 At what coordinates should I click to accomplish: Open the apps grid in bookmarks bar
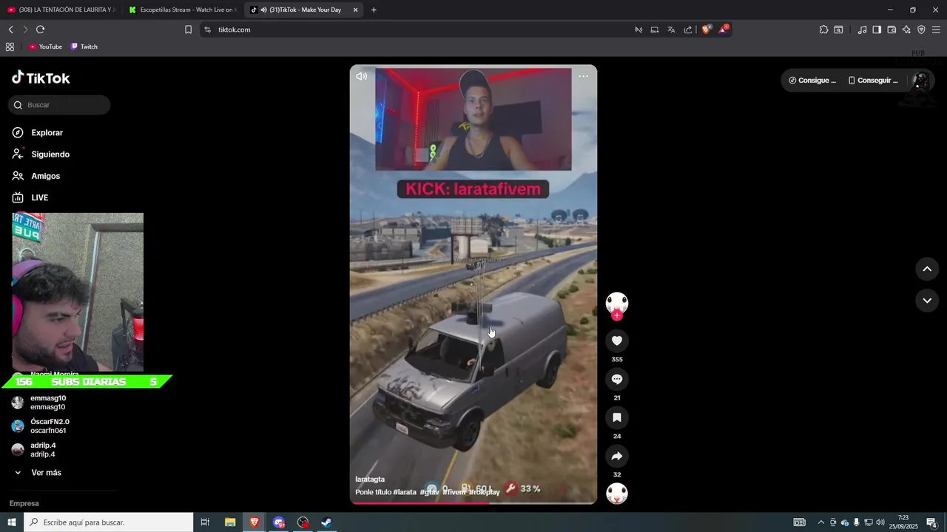click(10, 47)
